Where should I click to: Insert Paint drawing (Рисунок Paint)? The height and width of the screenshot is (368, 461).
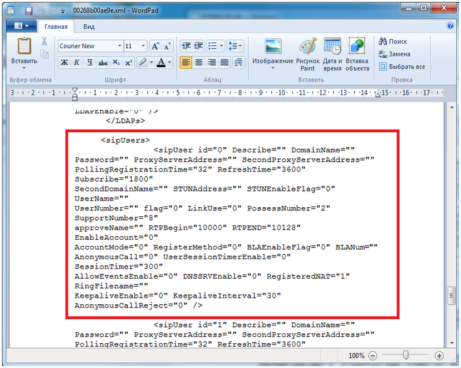[307, 46]
